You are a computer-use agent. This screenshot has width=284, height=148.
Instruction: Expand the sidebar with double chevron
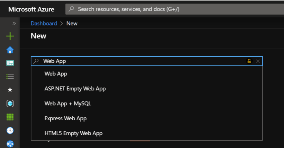(14, 23)
